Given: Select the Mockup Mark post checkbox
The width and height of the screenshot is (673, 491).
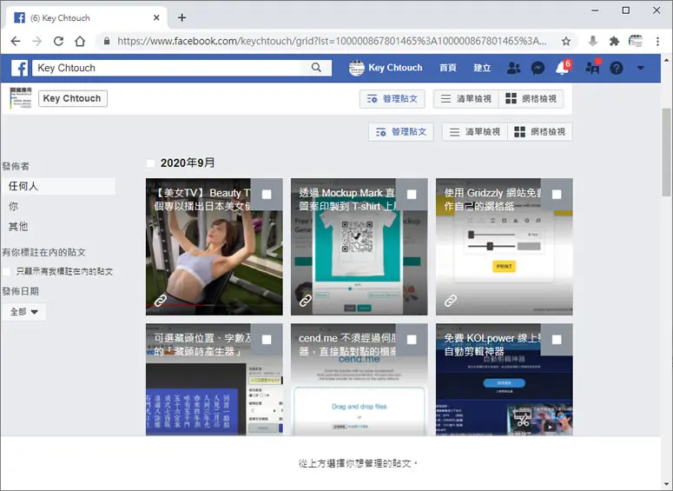Looking at the screenshot, I should tap(412, 195).
